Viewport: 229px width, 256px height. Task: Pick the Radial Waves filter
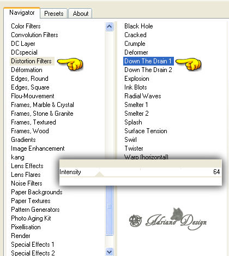click(143, 96)
